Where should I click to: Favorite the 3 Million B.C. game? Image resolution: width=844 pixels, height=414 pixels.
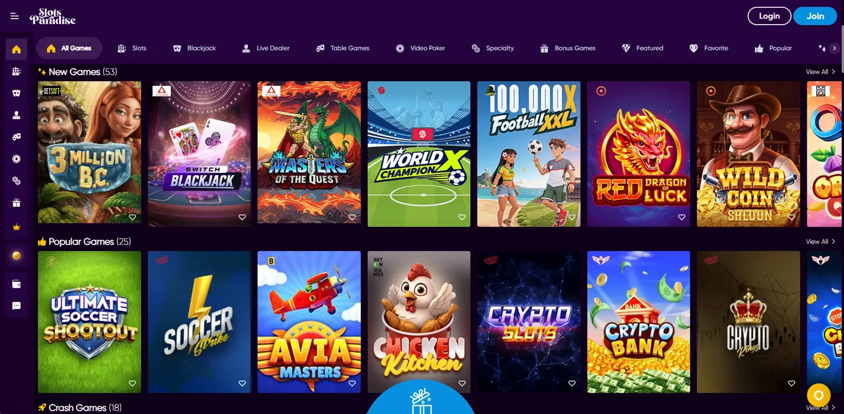click(132, 217)
